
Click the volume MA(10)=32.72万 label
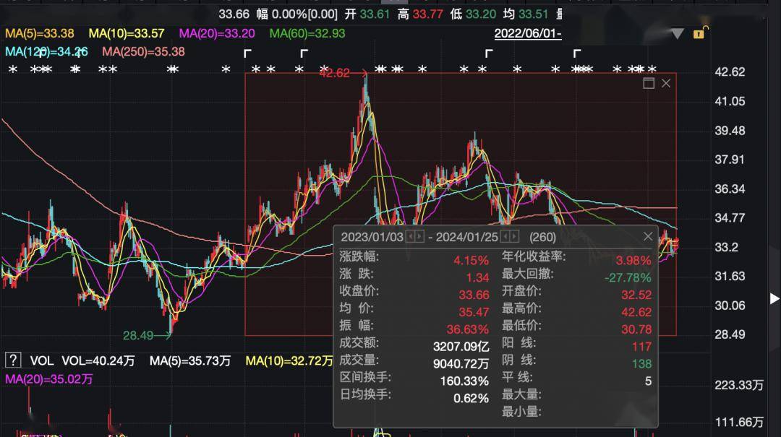tap(289, 360)
